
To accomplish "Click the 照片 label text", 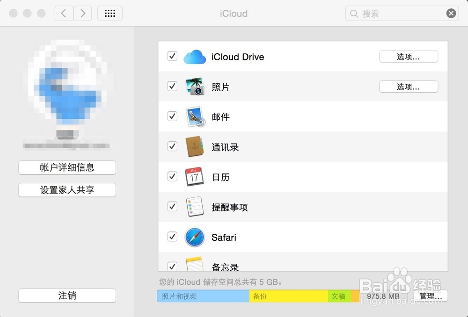I will [220, 87].
